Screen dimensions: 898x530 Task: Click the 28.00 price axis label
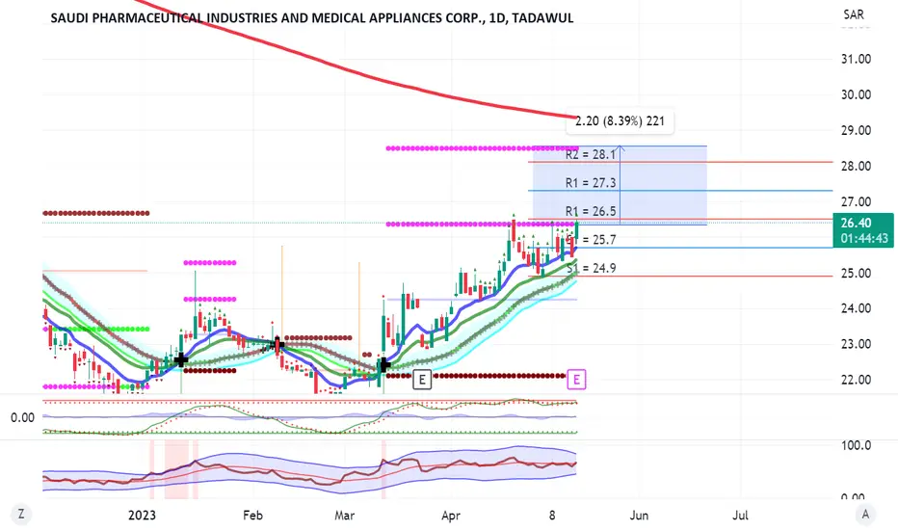pyautogui.click(x=856, y=166)
